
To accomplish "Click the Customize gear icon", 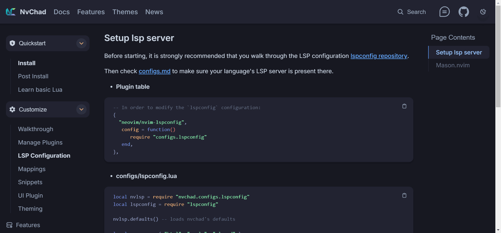I will pyautogui.click(x=12, y=109).
